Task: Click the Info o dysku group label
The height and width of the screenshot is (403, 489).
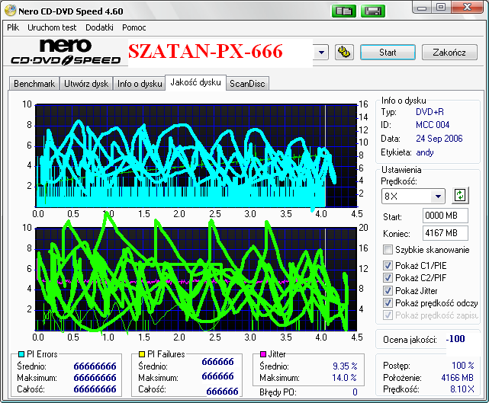Action: point(404,101)
